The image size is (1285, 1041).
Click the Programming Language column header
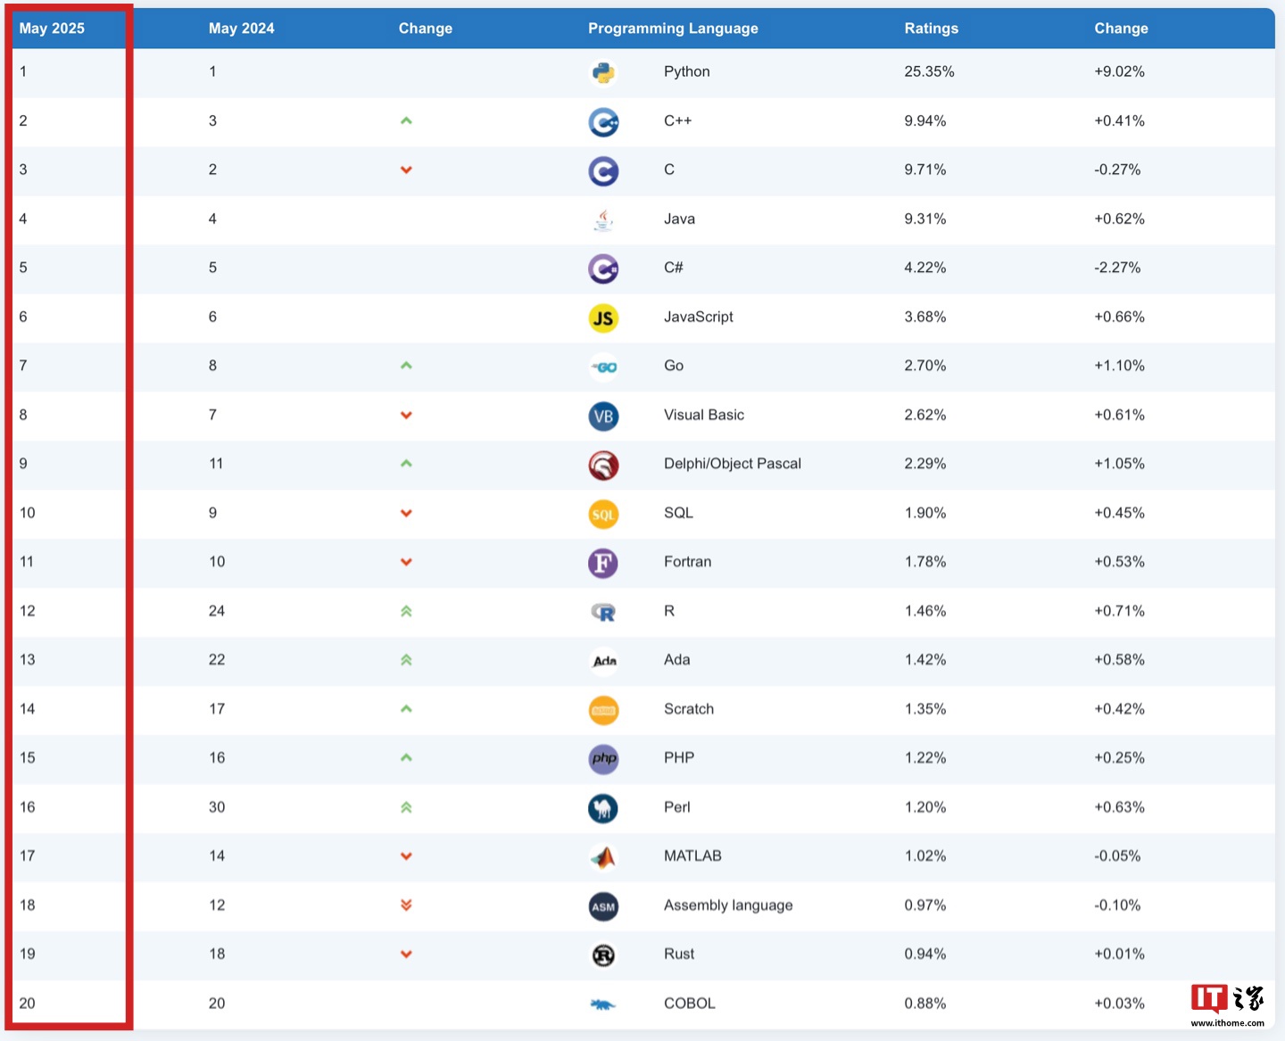(x=673, y=29)
